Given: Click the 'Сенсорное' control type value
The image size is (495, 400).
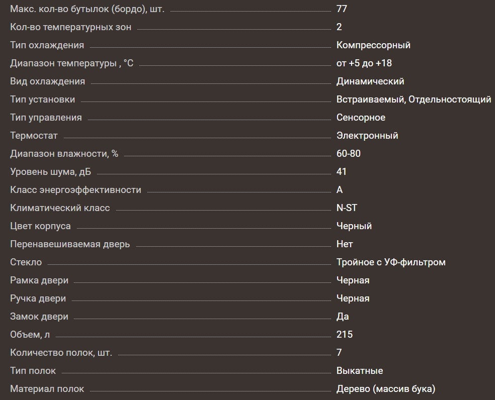Looking at the screenshot, I should tap(361, 118).
